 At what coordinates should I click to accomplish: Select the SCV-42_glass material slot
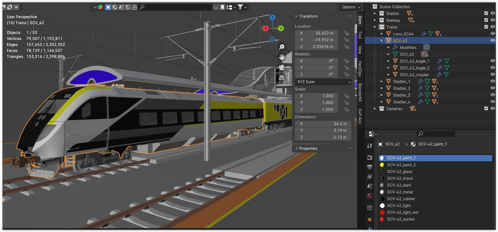tap(435, 172)
